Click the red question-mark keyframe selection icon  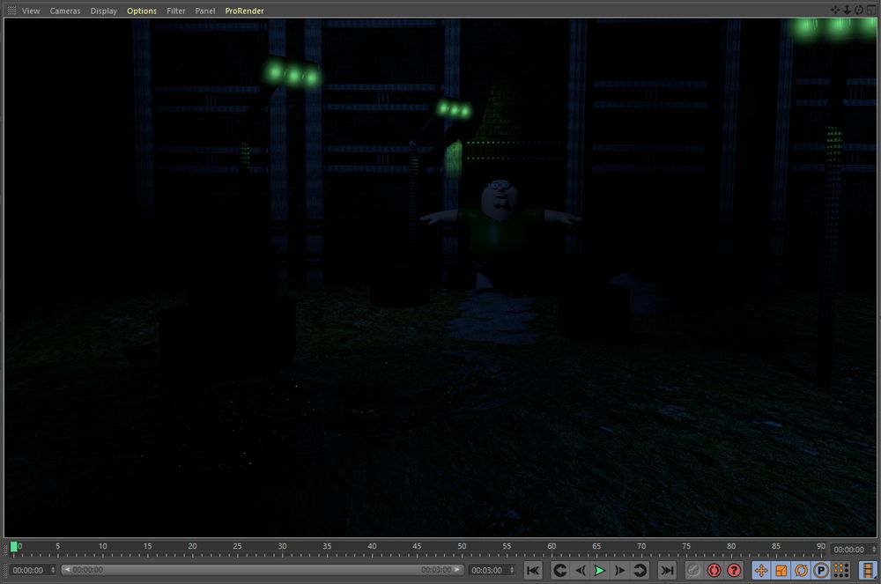pos(734,571)
